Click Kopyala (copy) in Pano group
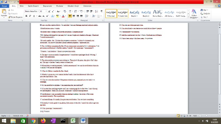Image resolution: width=221 pixels, height=124 pixels. coord(13,14)
